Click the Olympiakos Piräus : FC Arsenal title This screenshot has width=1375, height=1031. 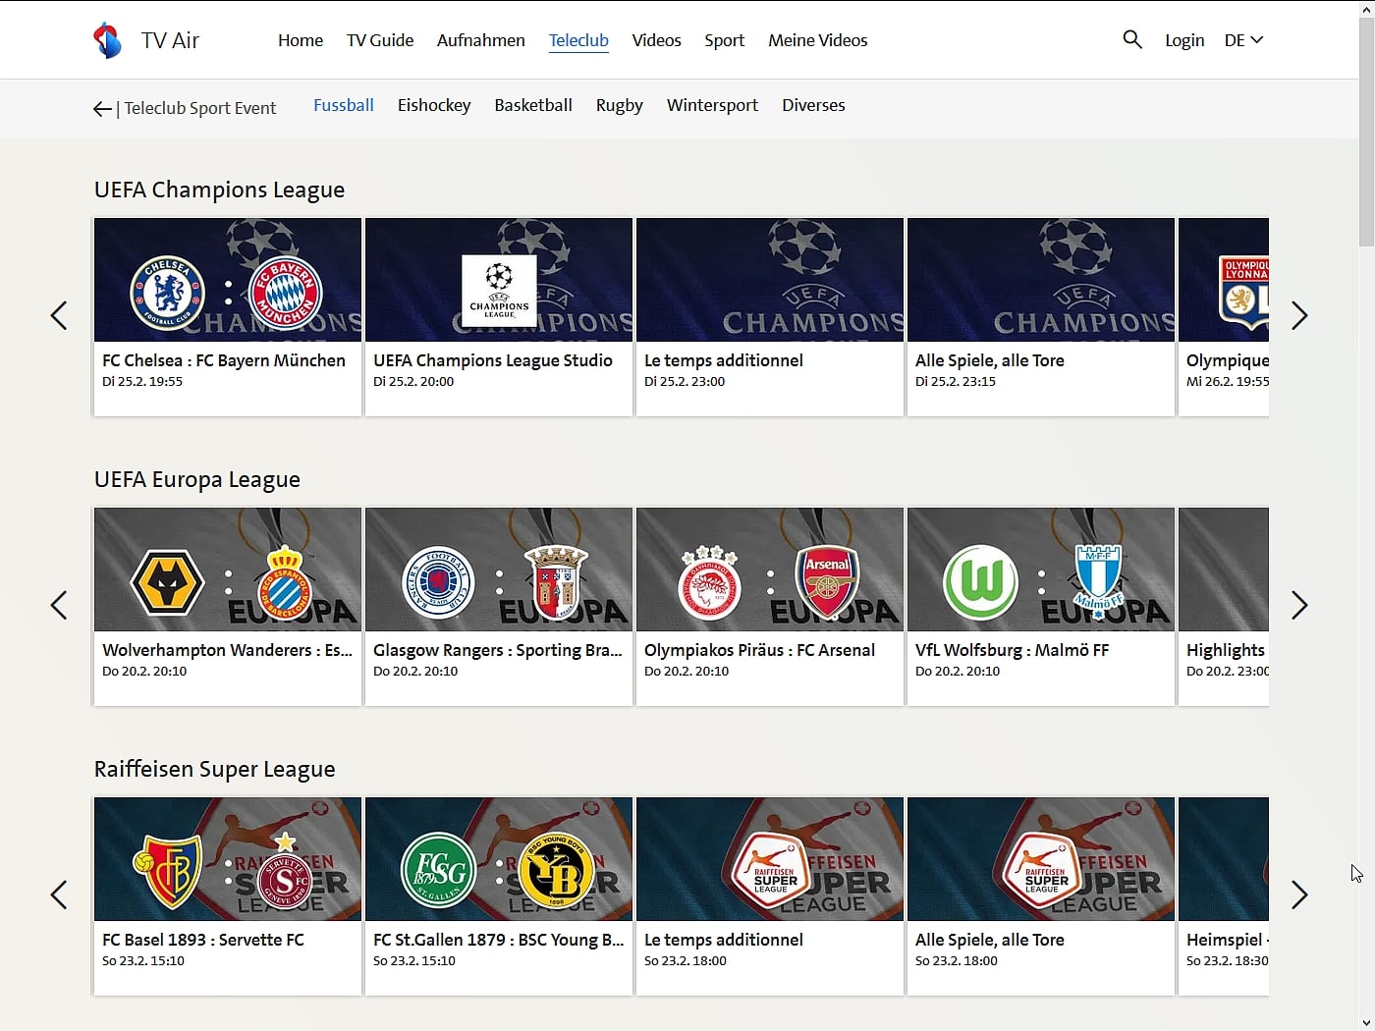(759, 650)
